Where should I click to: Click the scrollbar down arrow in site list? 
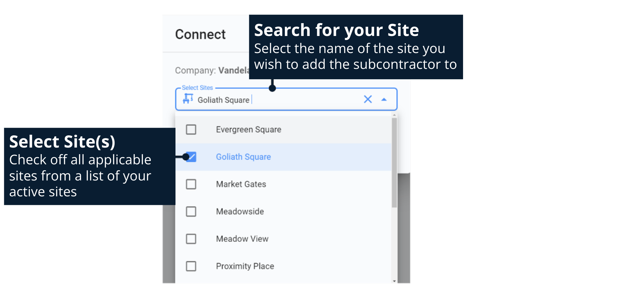tap(394, 281)
